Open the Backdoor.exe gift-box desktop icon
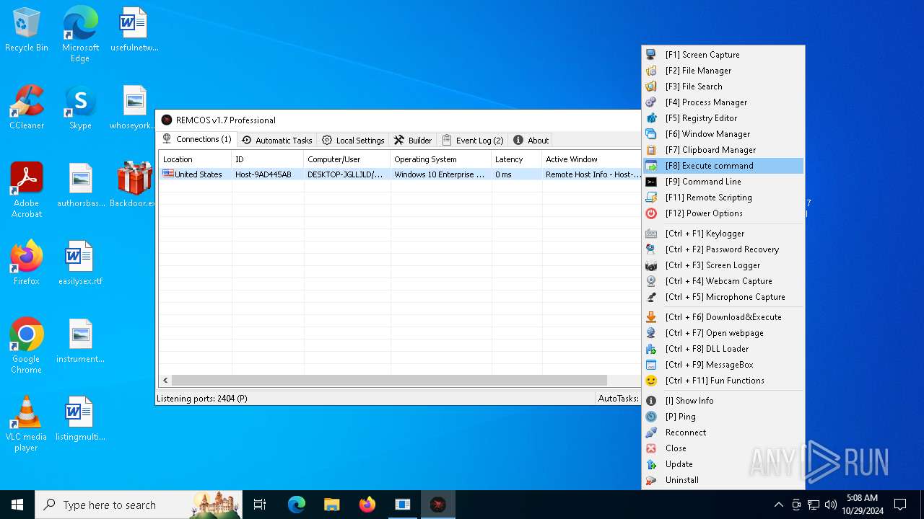The width and height of the screenshot is (924, 519). pos(134,185)
